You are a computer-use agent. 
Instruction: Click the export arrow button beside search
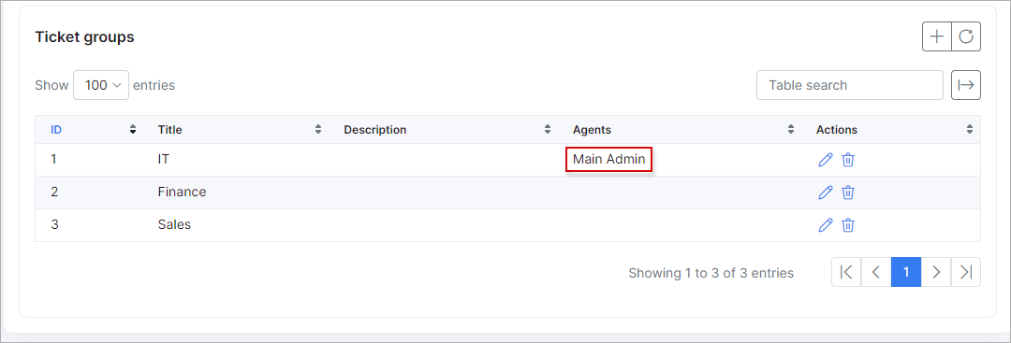pos(966,85)
